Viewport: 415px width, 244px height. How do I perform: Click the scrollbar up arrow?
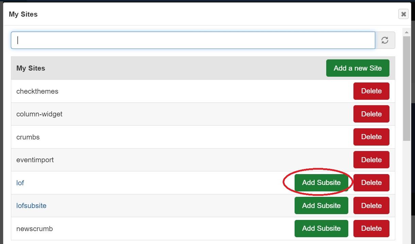406,33
